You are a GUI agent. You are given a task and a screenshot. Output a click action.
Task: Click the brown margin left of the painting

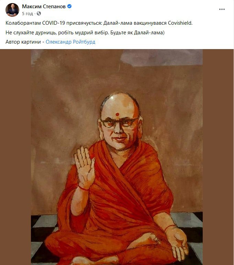click(15, 157)
